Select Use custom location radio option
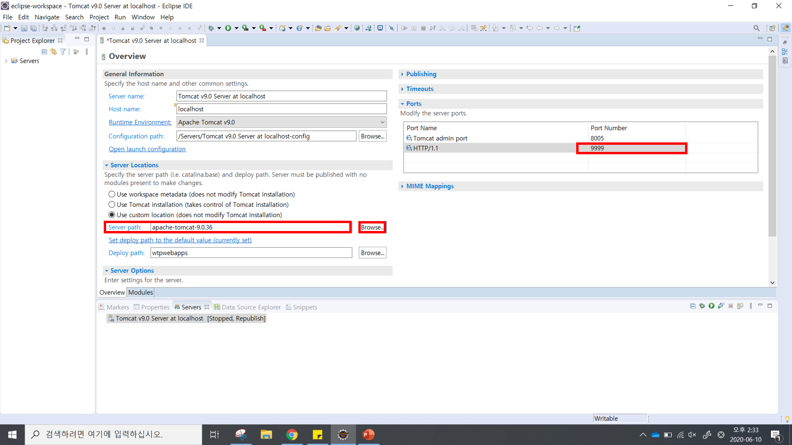The image size is (792, 445). tap(112, 215)
